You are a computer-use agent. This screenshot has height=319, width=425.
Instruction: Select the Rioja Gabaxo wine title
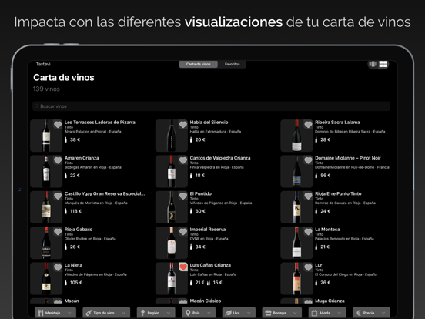[x=79, y=230]
